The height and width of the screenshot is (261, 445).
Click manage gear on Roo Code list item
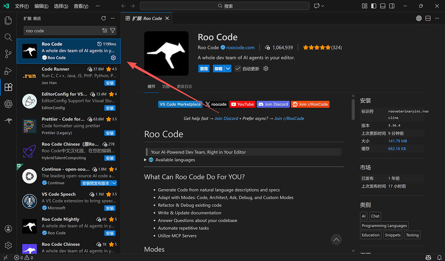(x=113, y=58)
